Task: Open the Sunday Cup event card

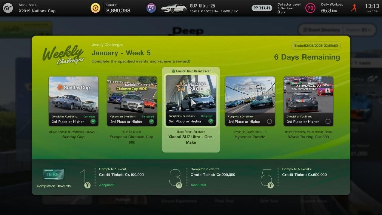Action: (73, 101)
